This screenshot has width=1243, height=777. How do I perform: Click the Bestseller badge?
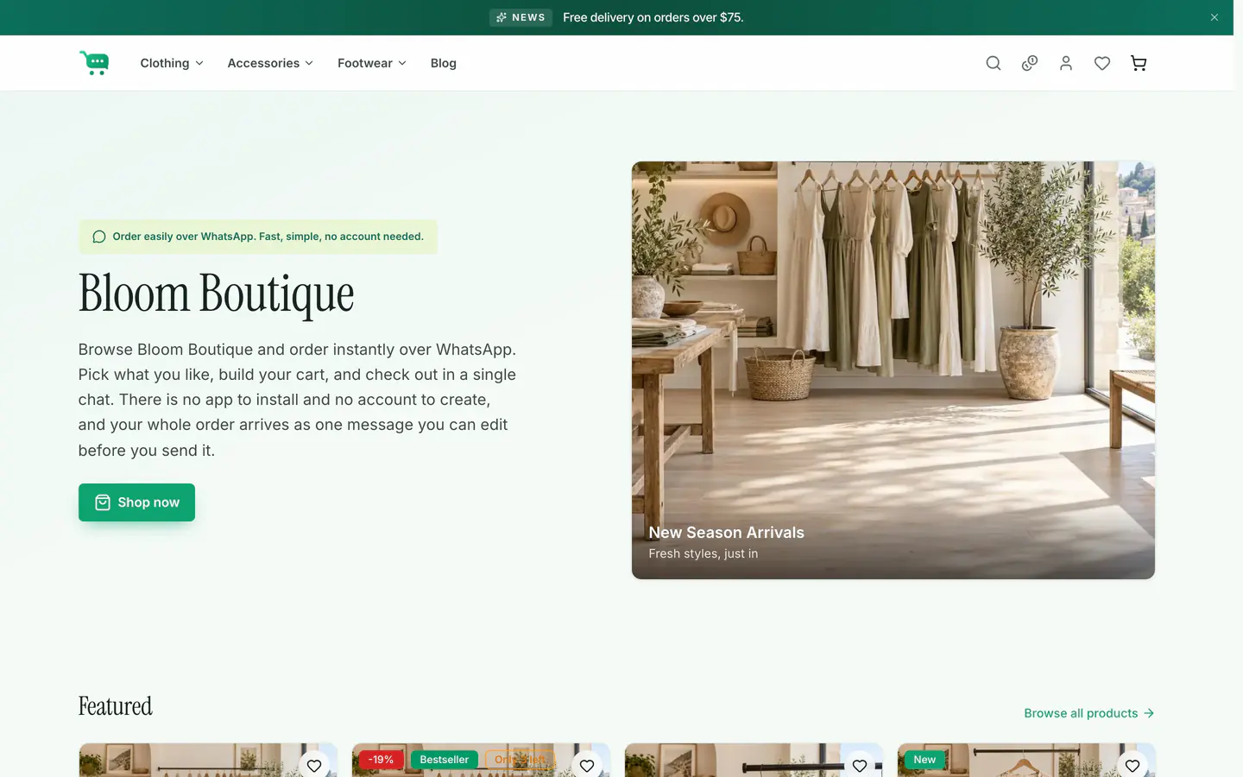445,760
